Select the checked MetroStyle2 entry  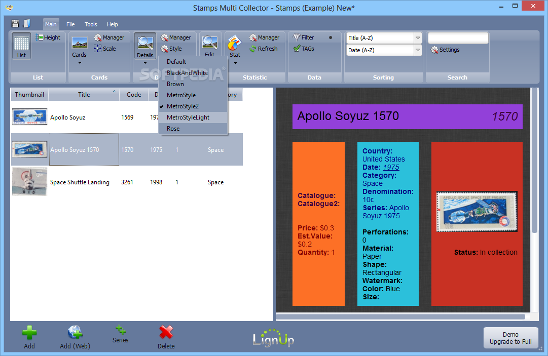click(193, 106)
